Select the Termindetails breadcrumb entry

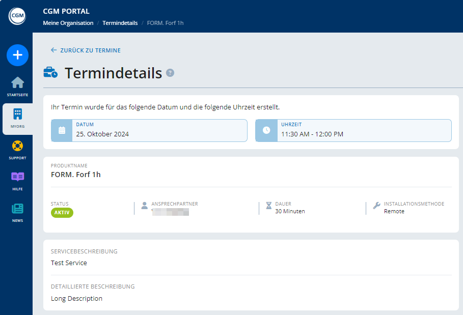121,23
